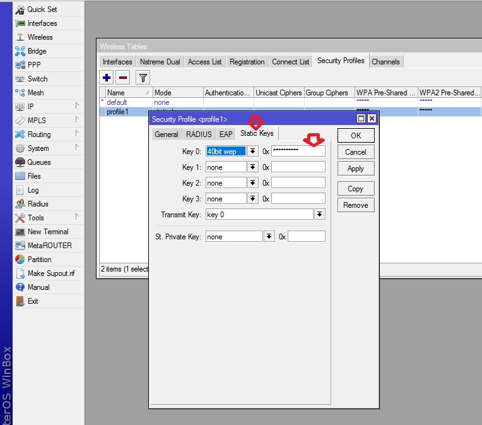Expand the IP submenu arrow
The width and height of the screenshot is (482, 425).
coord(77,106)
